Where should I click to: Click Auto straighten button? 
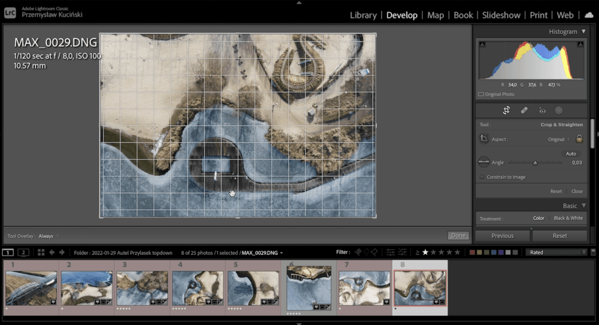point(571,154)
